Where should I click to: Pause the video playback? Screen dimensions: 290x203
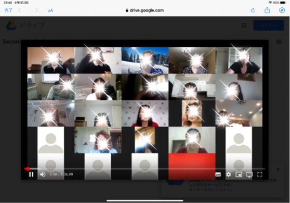(x=31, y=174)
